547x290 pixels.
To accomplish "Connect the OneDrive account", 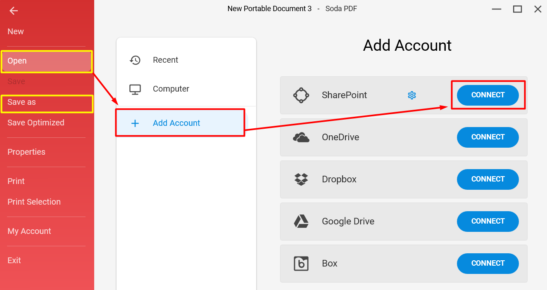I will pyautogui.click(x=488, y=137).
